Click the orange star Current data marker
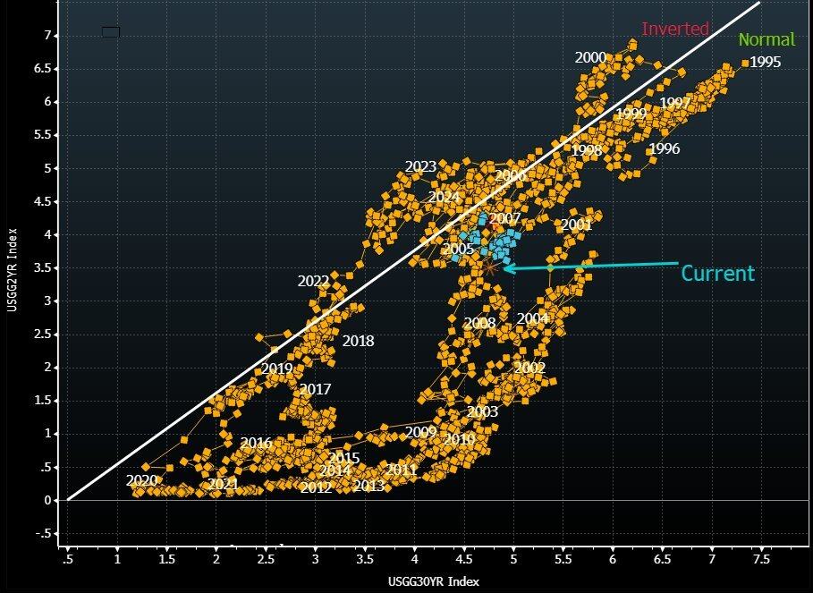The image size is (813, 593). [x=489, y=265]
